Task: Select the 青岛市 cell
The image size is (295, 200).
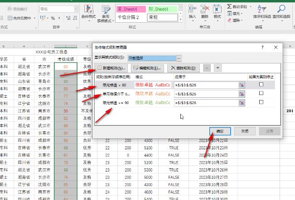Action: tap(44, 81)
